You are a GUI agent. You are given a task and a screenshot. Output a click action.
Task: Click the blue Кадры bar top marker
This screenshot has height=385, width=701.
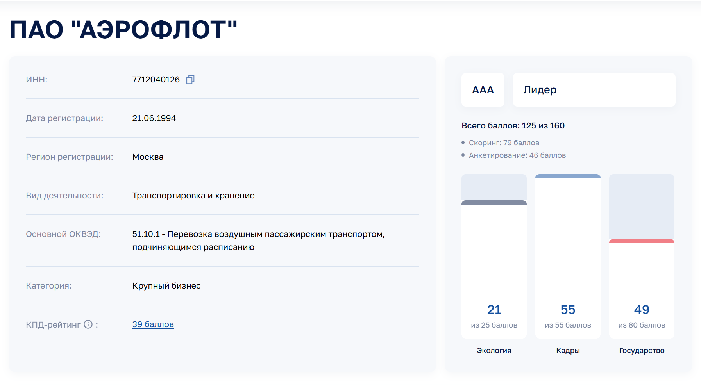coord(567,176)
